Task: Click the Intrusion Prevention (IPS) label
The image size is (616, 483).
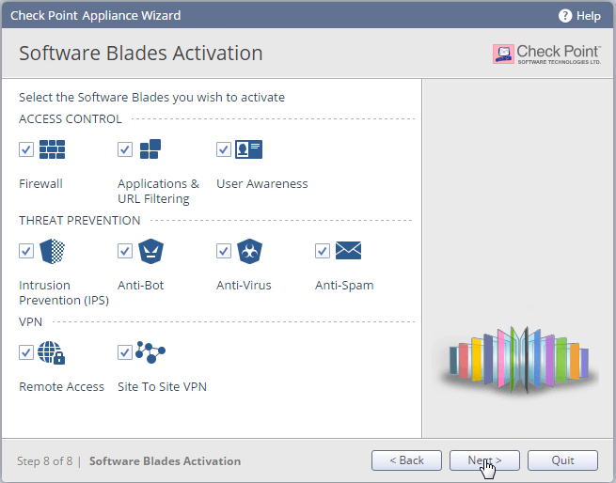Action: pyautogui.click(x=64, y=292)
